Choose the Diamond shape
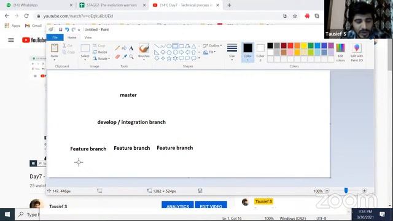Viewport: 393px width, 221px height. 163,52
